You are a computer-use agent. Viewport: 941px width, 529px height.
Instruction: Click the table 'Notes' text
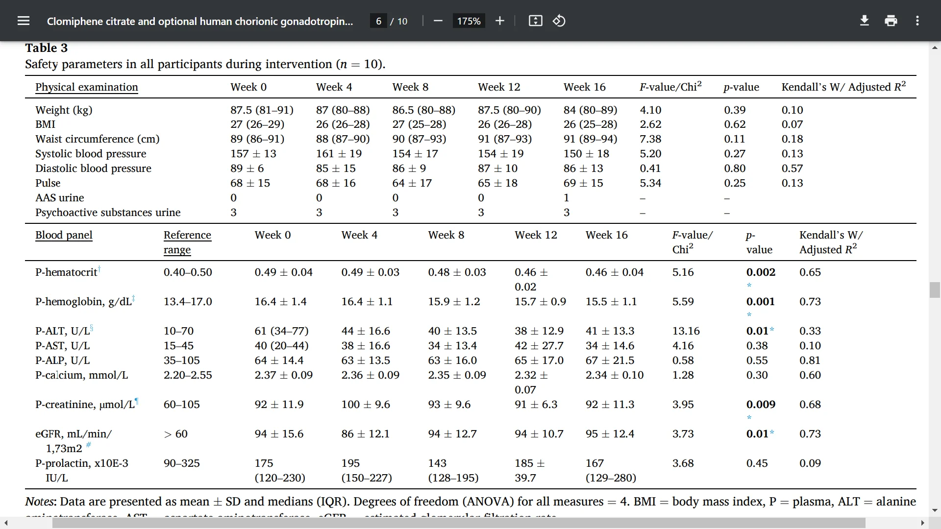tap(41, 502)
